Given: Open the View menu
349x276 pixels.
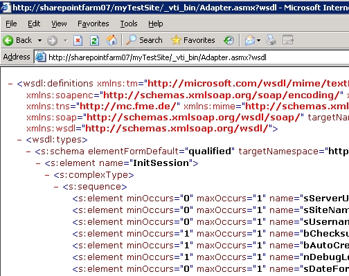Looking at the screenshot, I should [x=59, y=24].
